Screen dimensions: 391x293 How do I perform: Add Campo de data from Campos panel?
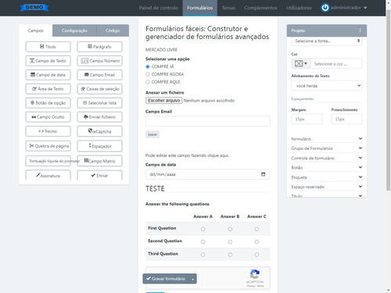click(48, 75)
